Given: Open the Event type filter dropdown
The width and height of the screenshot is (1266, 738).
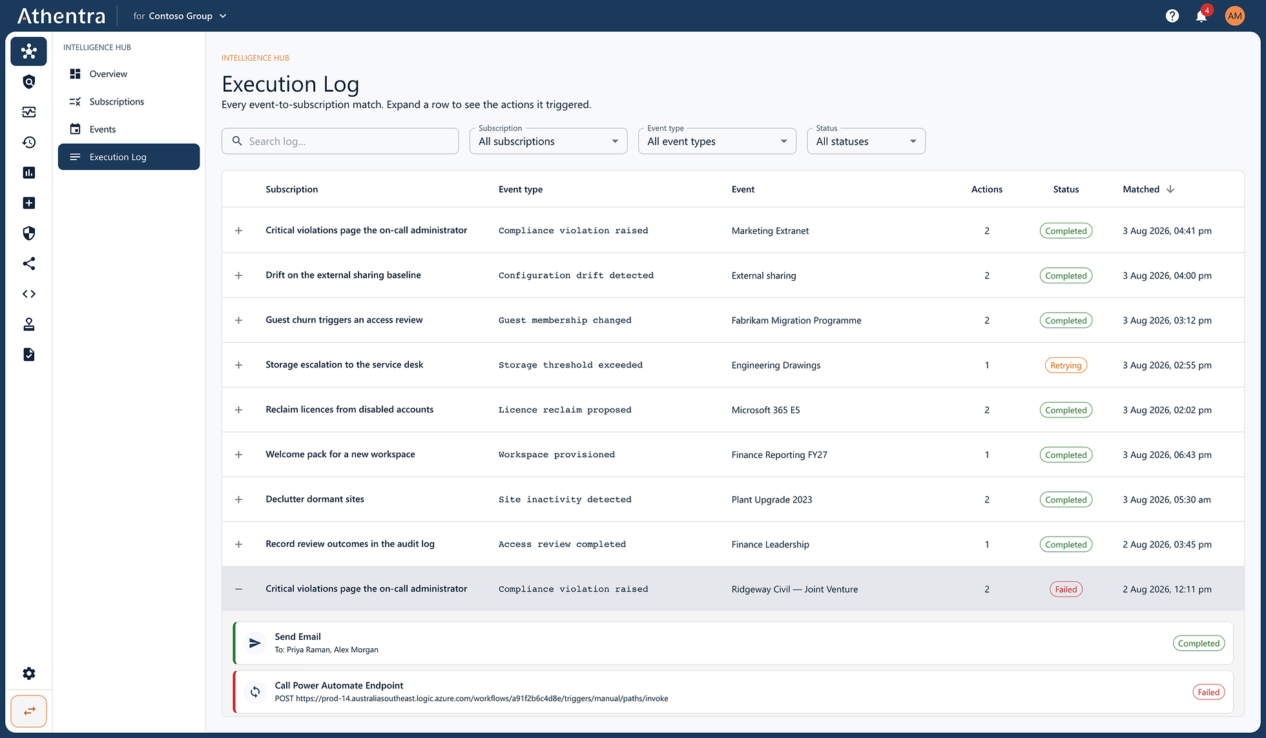Looking at the screenshot, I should coord(717,141).
